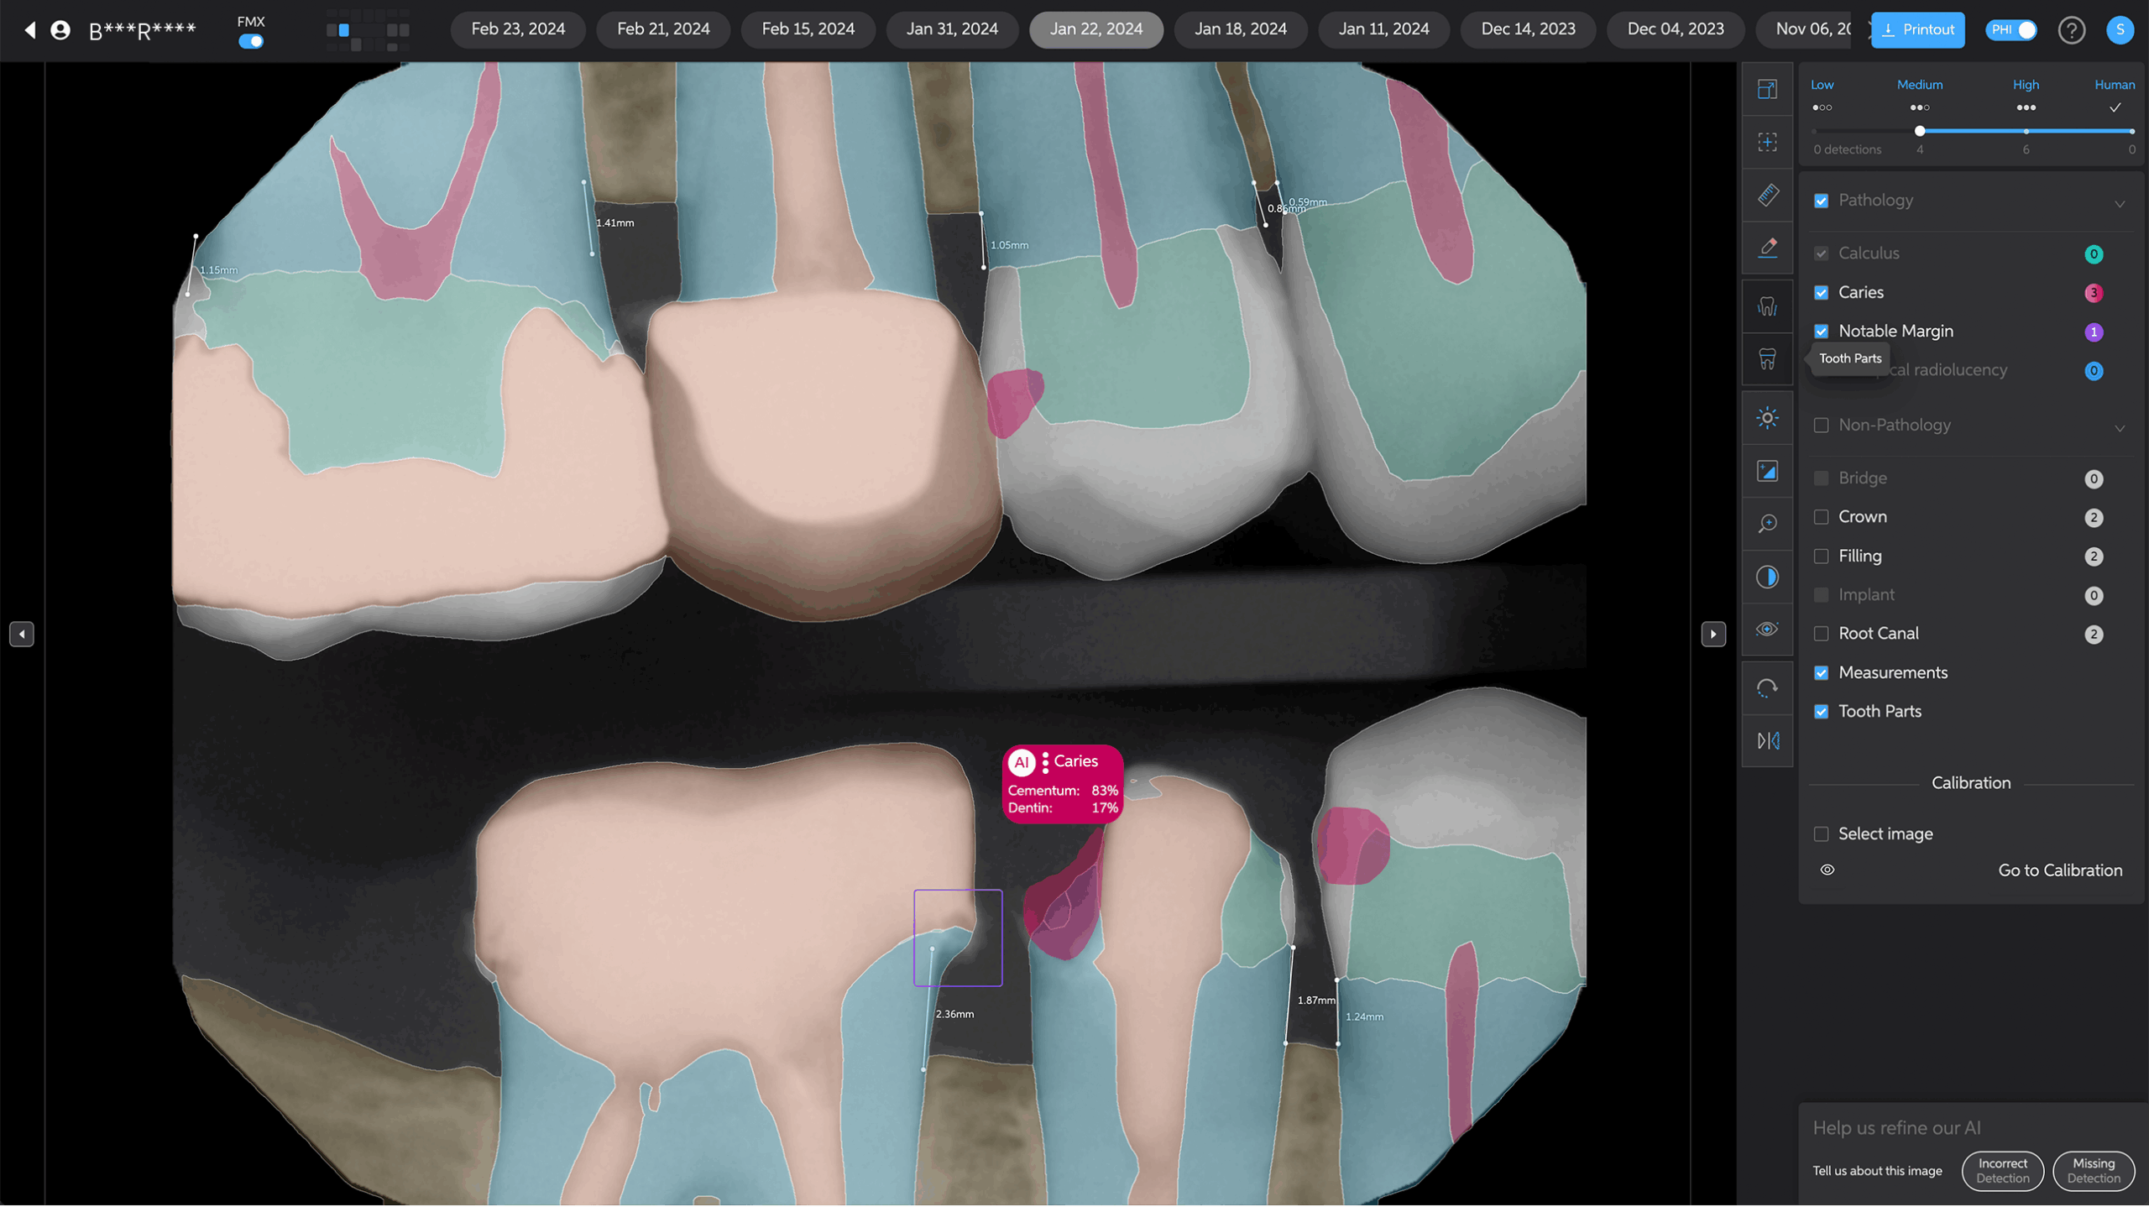This screenshot has width=2149, height=1207.
Task: Open the Caries label options menu
Action: 1045,762
